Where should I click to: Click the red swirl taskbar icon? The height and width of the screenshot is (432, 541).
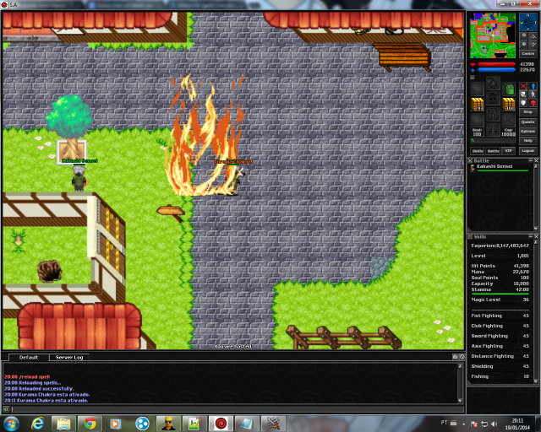click(x=221, y=424)
